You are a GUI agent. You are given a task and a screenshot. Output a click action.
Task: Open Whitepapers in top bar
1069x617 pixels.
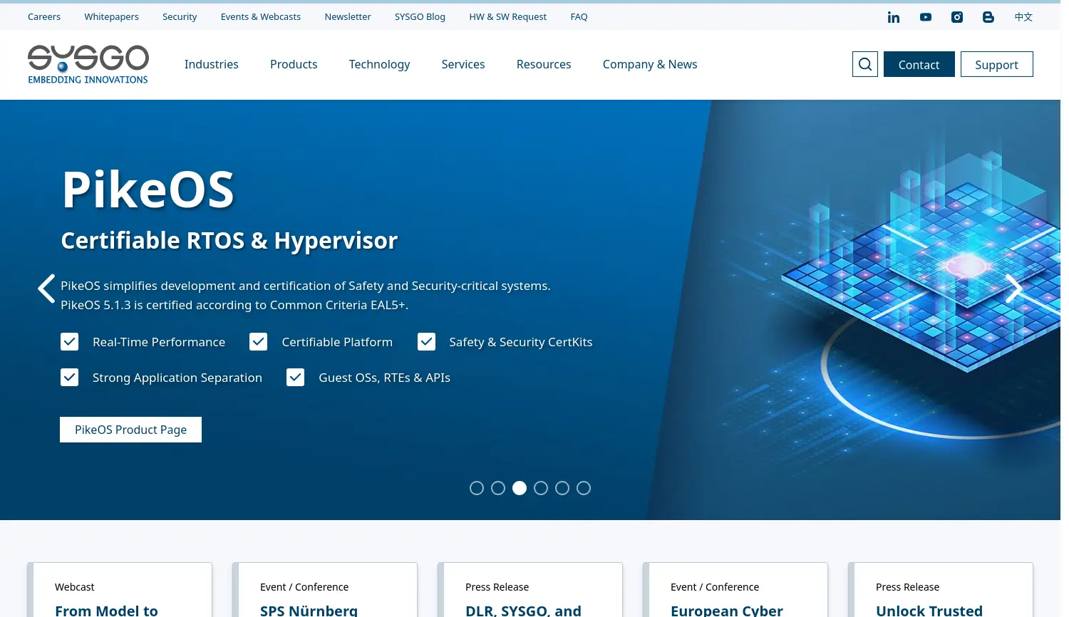111,16
